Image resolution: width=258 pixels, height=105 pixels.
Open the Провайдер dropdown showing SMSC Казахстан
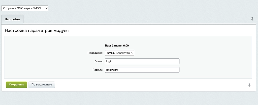click(120, 53)
